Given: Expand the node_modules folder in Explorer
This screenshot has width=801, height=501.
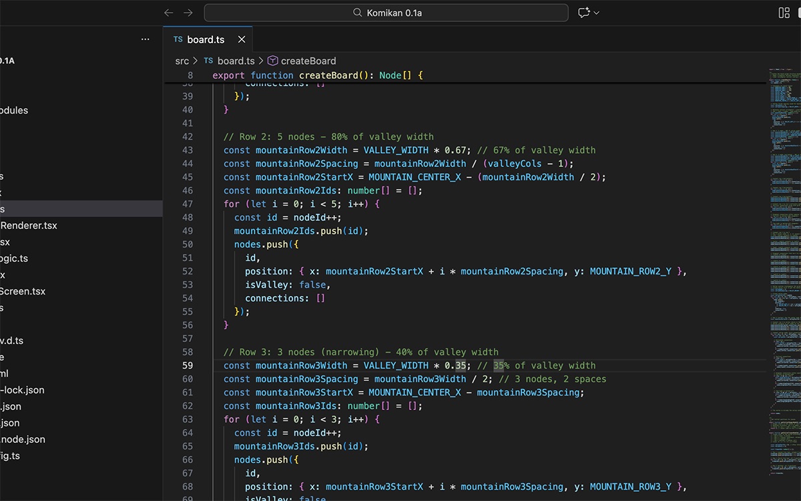Looking at the screenshot, I should pos(14,110).
